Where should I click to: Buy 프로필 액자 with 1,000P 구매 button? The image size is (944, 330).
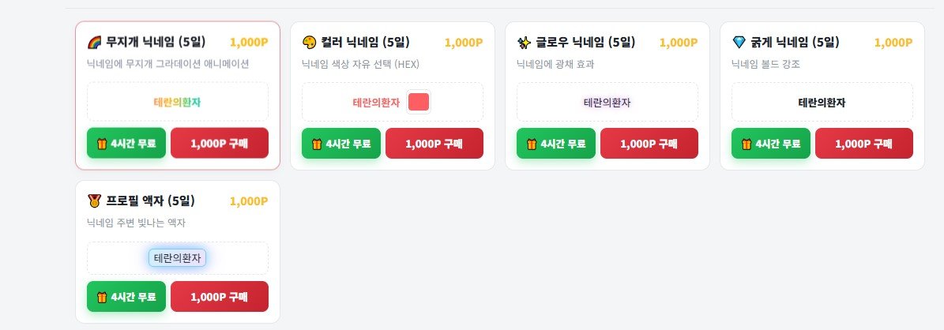click(x=219, y=297)
